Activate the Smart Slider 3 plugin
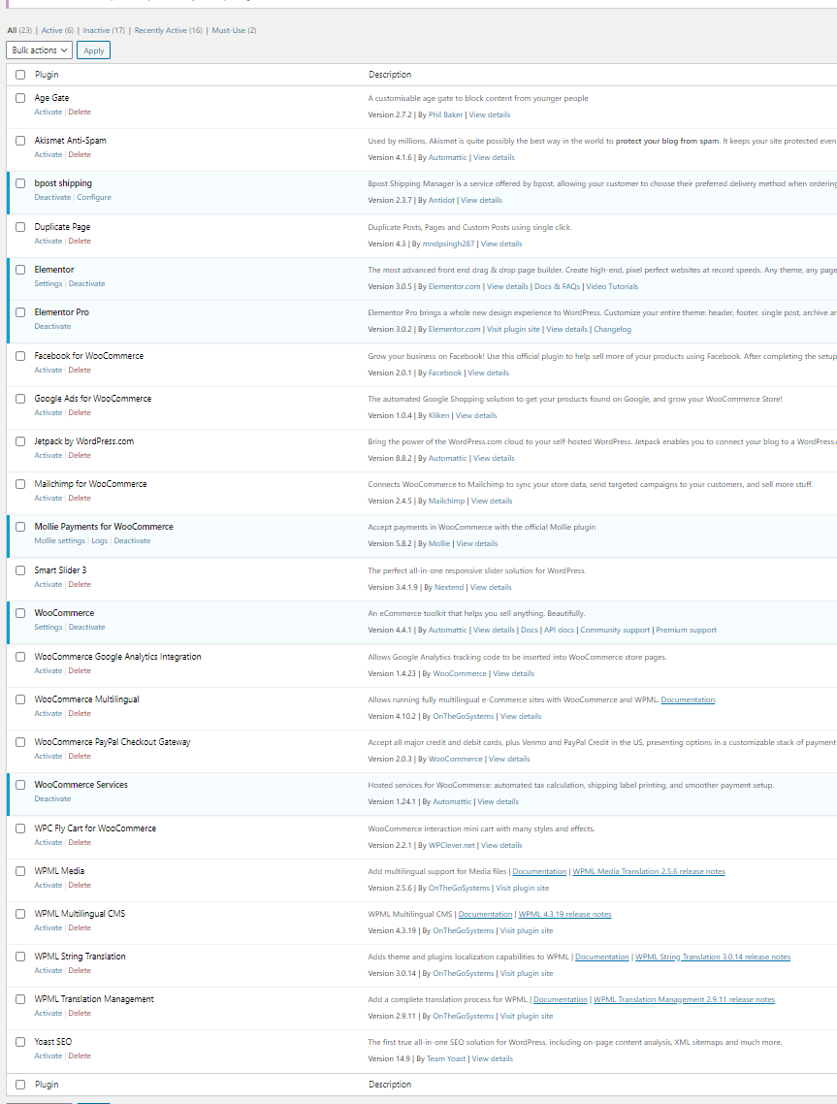The width and height of the screenshot is (837, 1104). coord(48,584)
